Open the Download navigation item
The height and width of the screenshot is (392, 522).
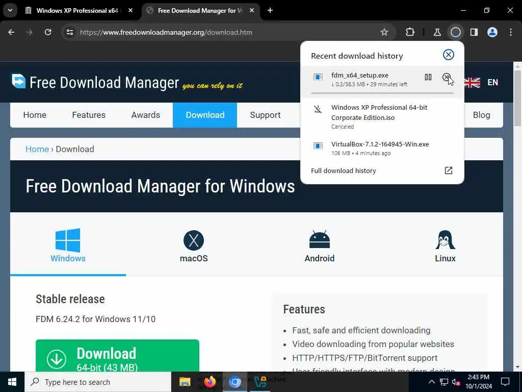pyautogui.click(x=205, y=115)
